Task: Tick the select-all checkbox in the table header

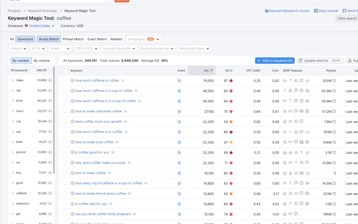Action: [65, 71]
